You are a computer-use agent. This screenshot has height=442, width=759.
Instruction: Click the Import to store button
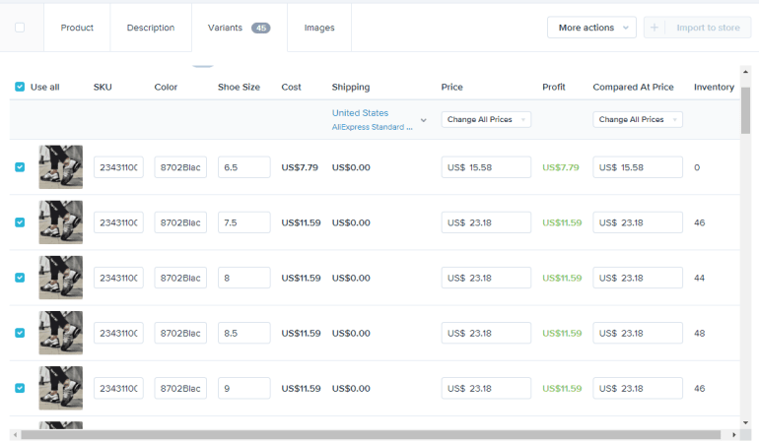pyautogui.click(x=707, y=28)
